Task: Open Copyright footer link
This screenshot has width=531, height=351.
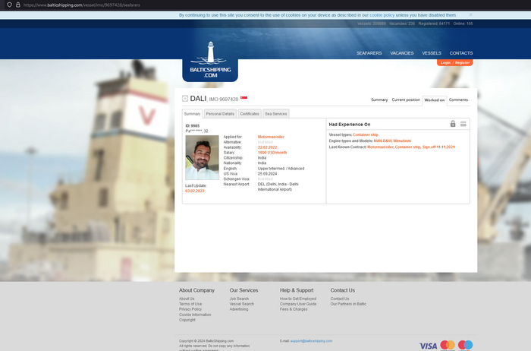Action: pyautogui.click(x=187, y=320)
